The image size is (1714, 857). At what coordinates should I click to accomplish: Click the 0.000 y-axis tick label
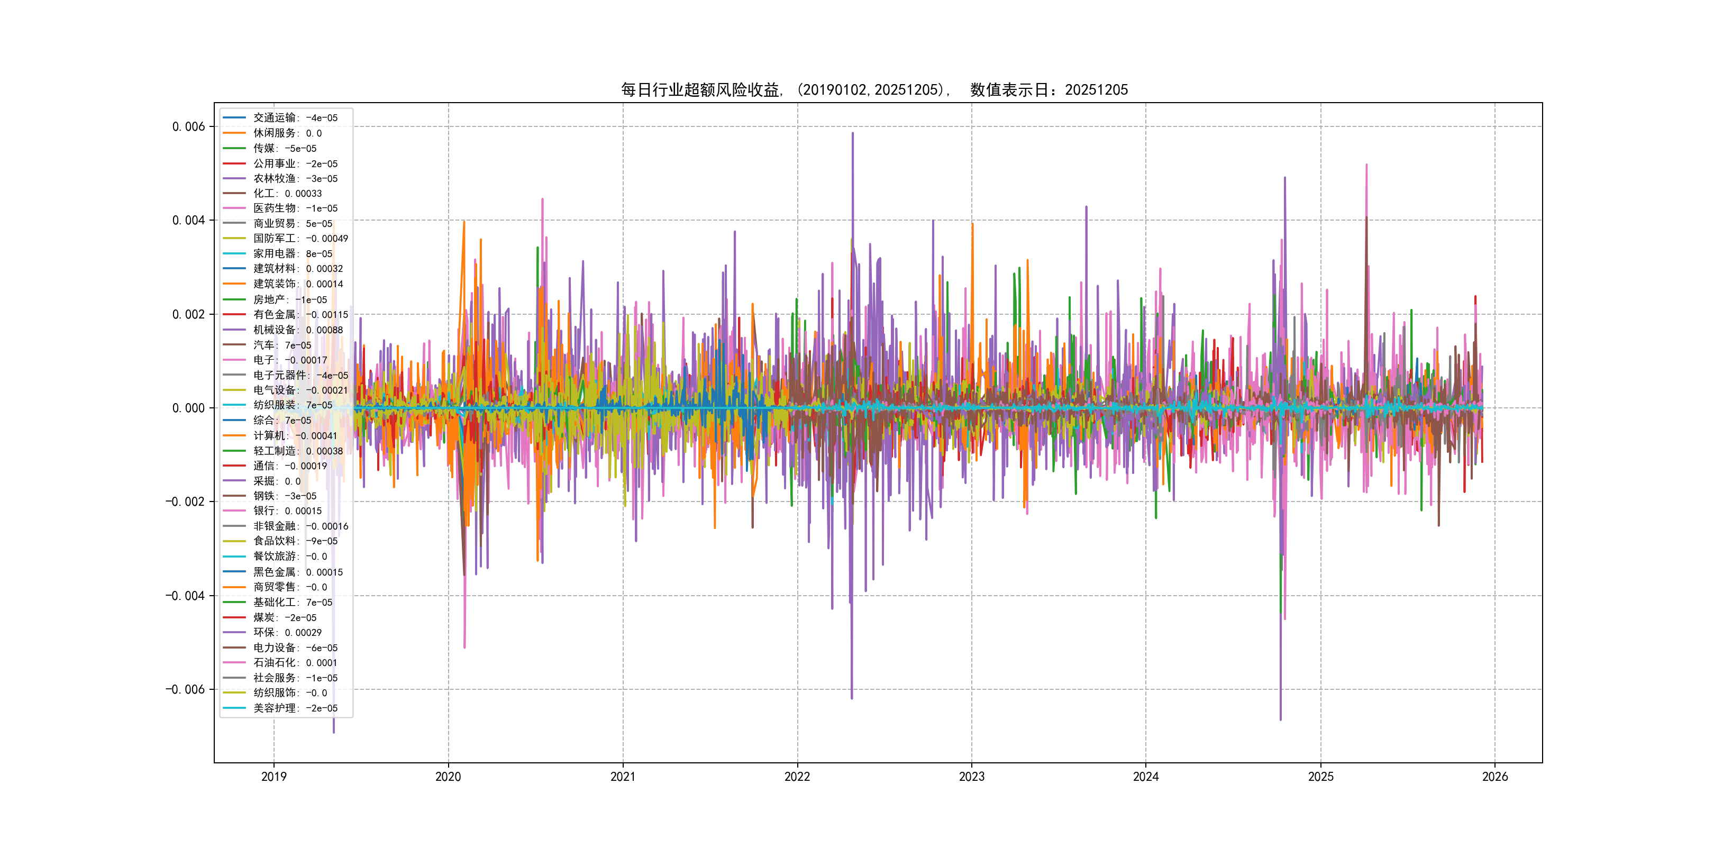(188, 408)
